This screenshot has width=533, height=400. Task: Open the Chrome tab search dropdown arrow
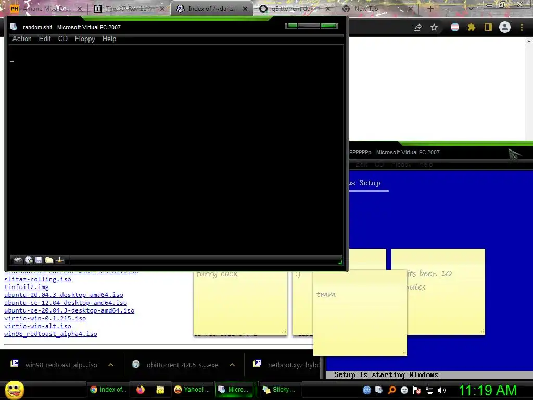click(x=471, y=9)
